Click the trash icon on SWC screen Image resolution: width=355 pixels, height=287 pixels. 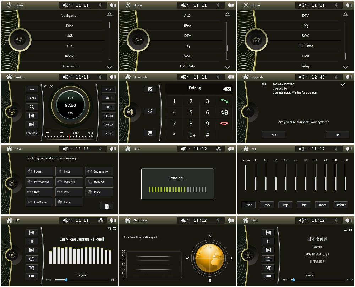coord(106,206)
